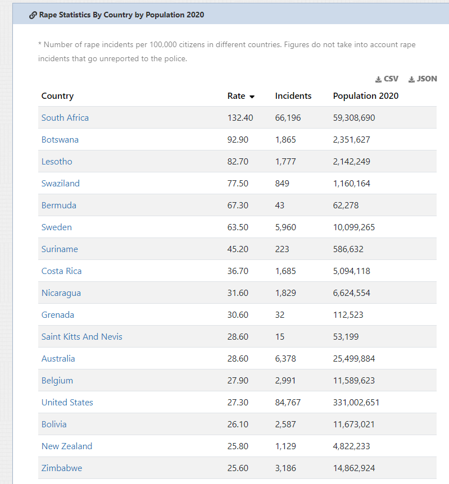Open the Bolivia link
Viewport: 449px width, 484px height.
pyautogui.click(x=54, y=424)
